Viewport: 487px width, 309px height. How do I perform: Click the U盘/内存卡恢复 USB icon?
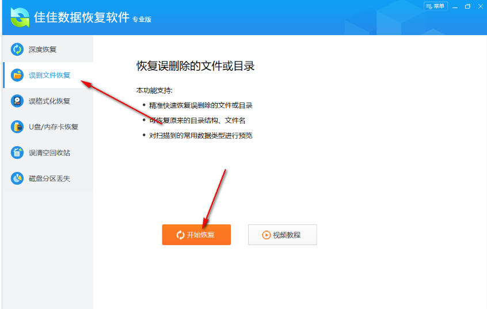click(x=17, y=127)
